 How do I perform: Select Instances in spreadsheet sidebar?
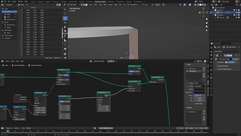[x=9, y=38]
